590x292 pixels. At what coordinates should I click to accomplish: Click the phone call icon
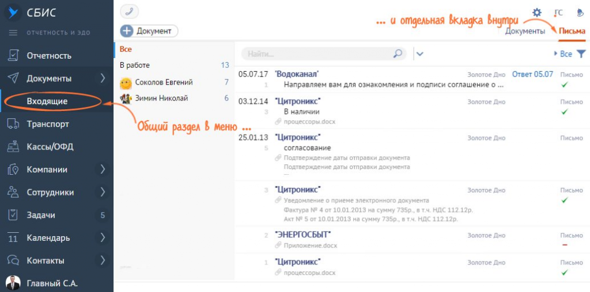pyautogui.click(x=130, y=12)
